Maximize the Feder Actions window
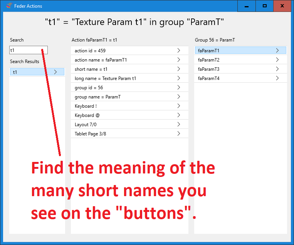Viewport: 294px width, 245px height. (265, 6)
